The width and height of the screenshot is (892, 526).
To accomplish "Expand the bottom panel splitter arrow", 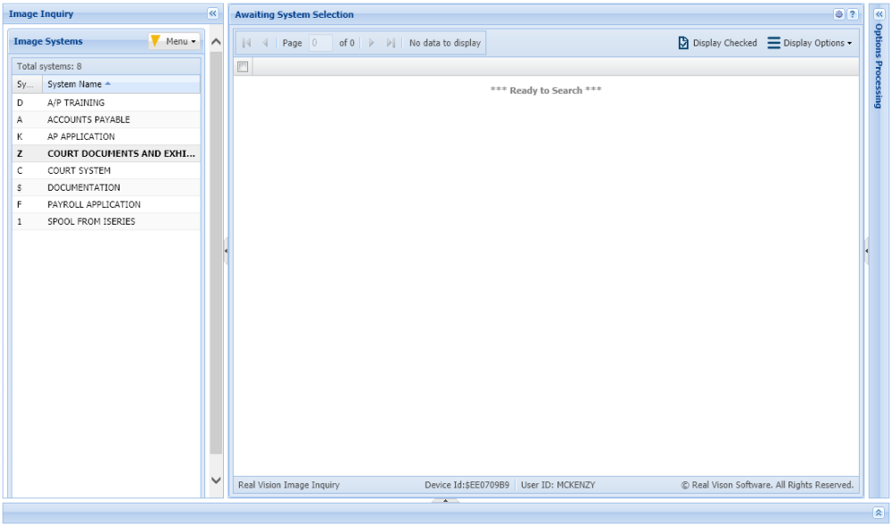I will [x=445, y=500].
